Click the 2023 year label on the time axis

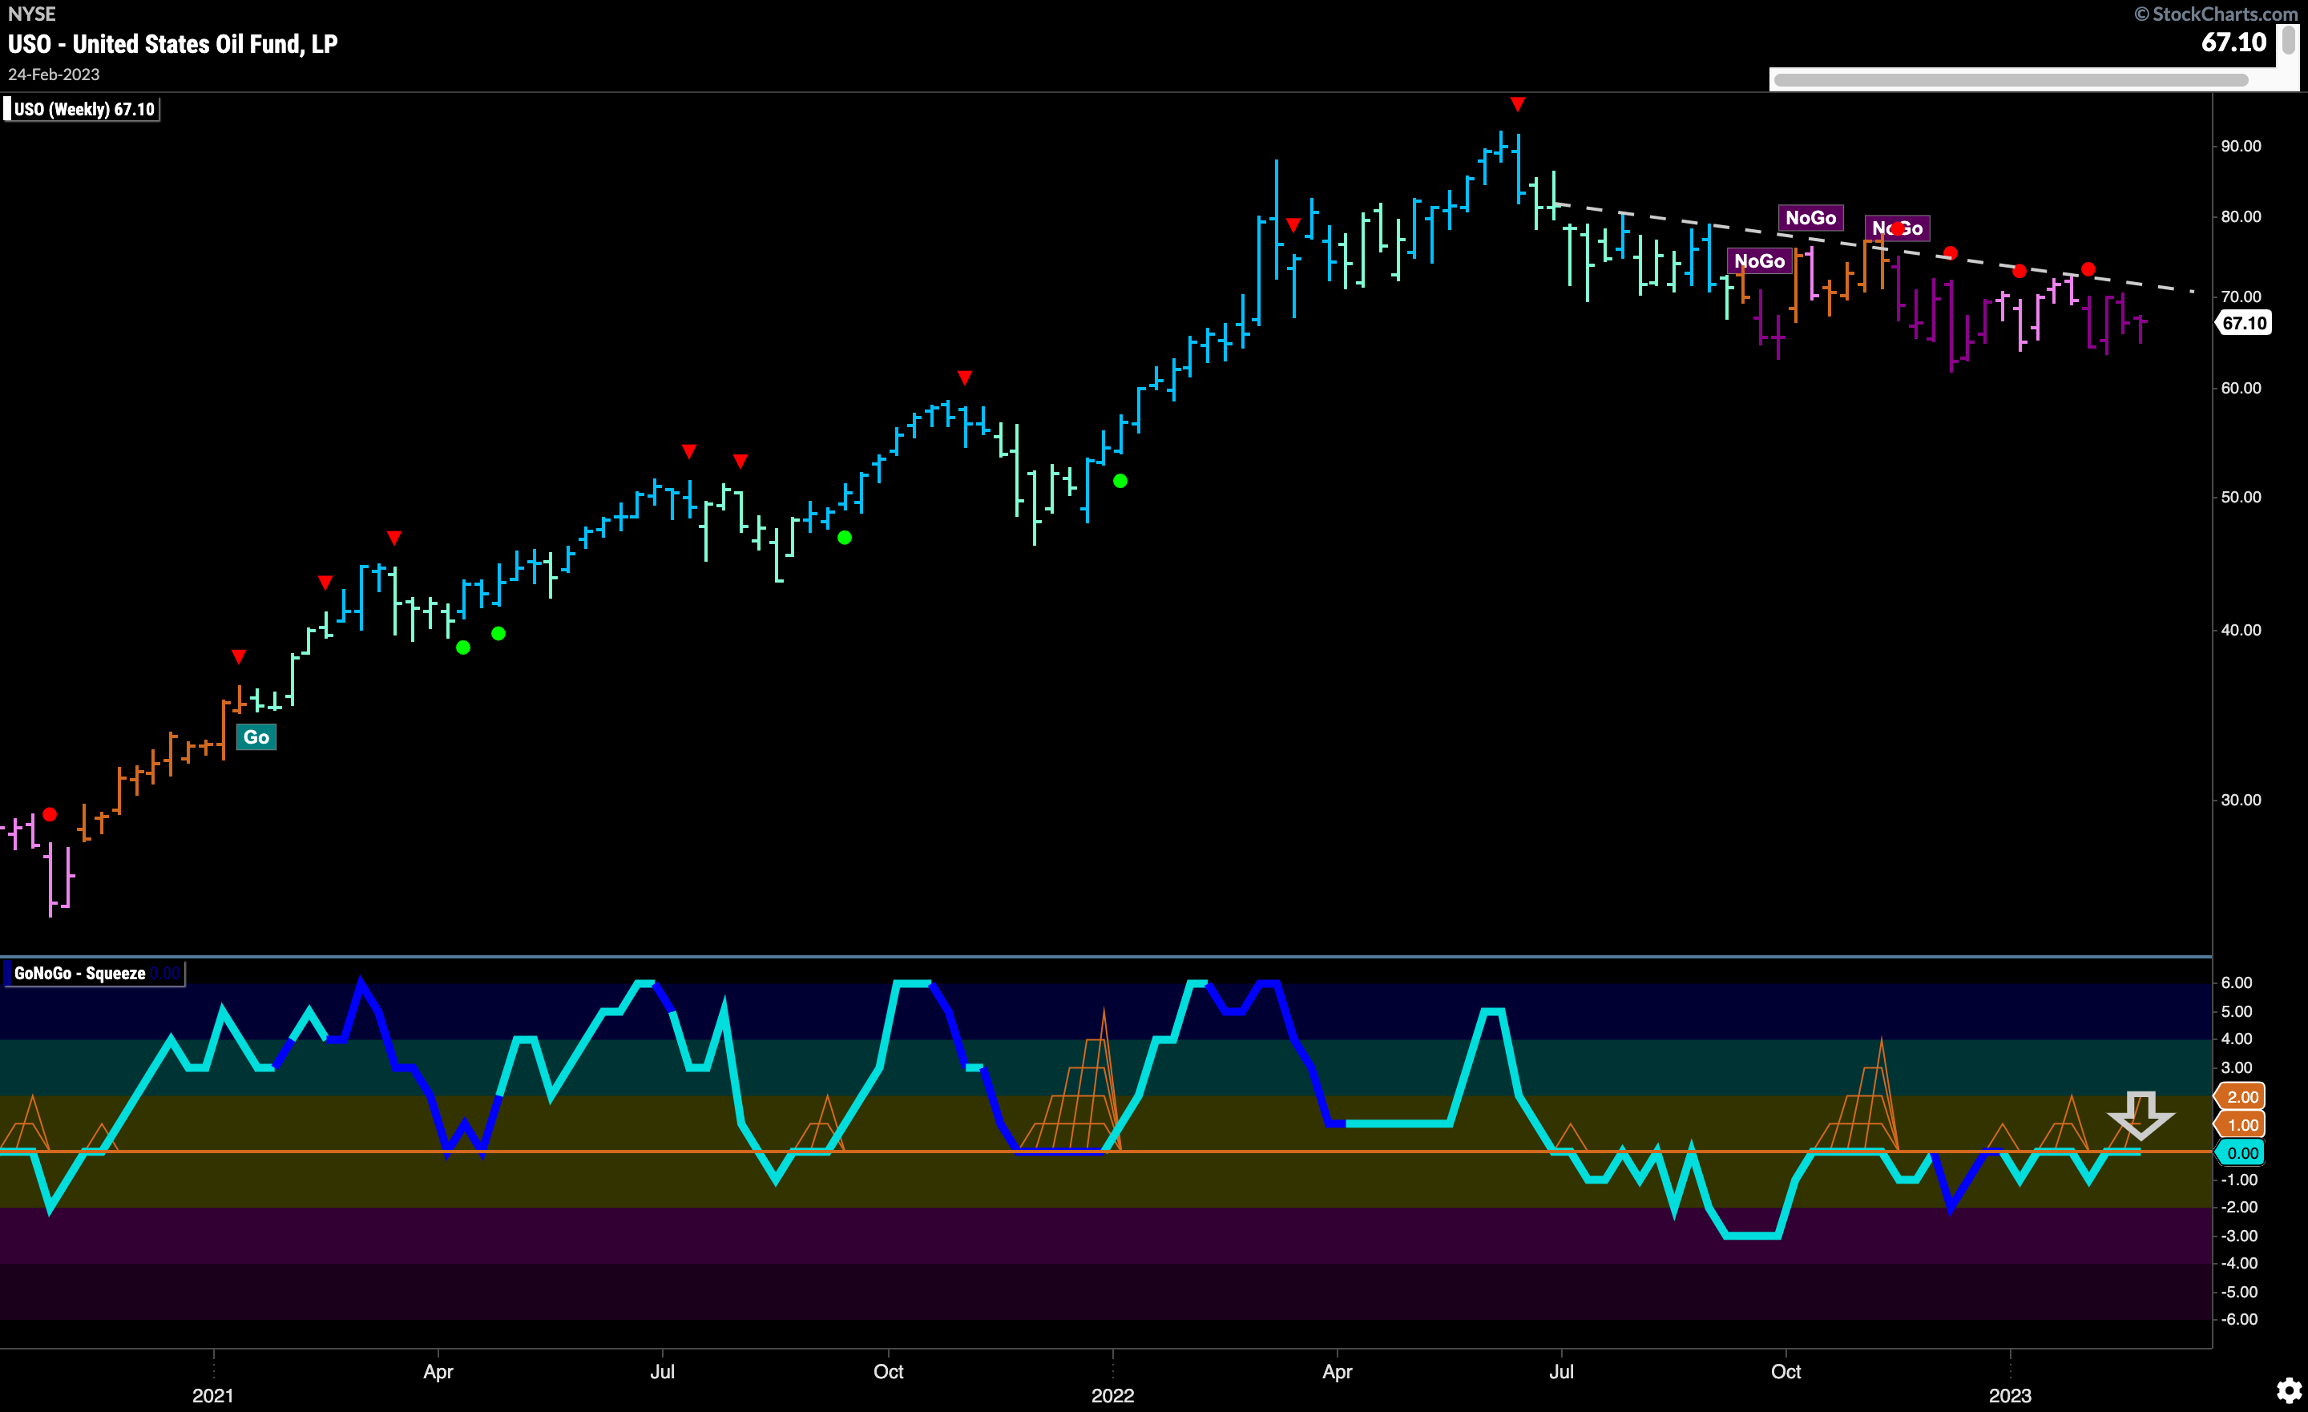coord(2010,1395)
